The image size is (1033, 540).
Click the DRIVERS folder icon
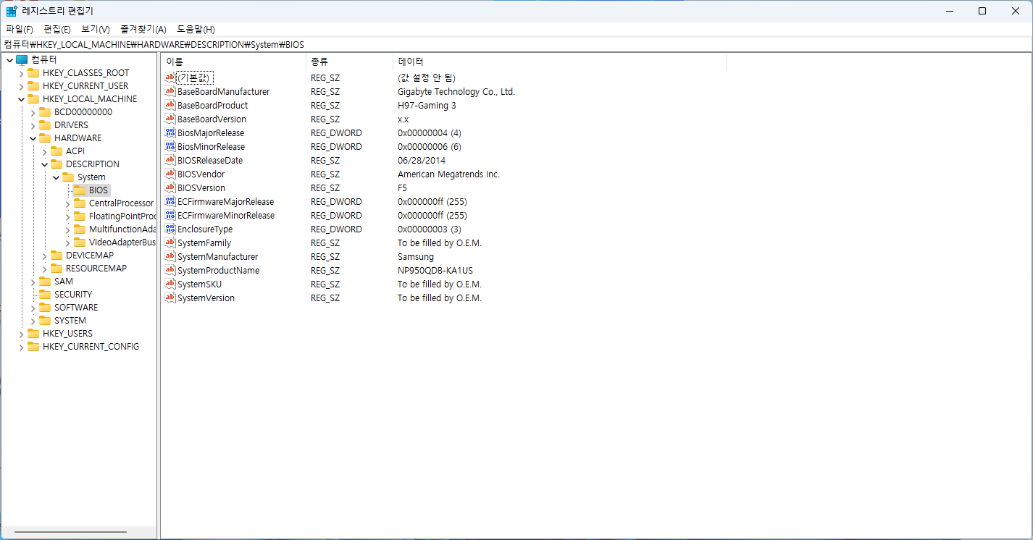tap(45, 125)
